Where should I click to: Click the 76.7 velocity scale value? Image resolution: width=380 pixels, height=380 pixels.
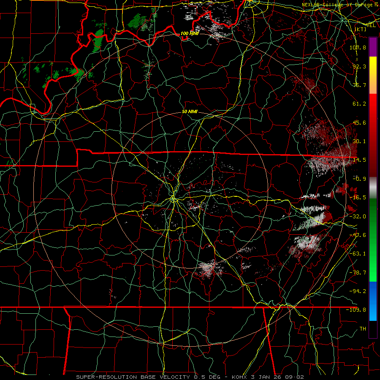coord(359,85)
